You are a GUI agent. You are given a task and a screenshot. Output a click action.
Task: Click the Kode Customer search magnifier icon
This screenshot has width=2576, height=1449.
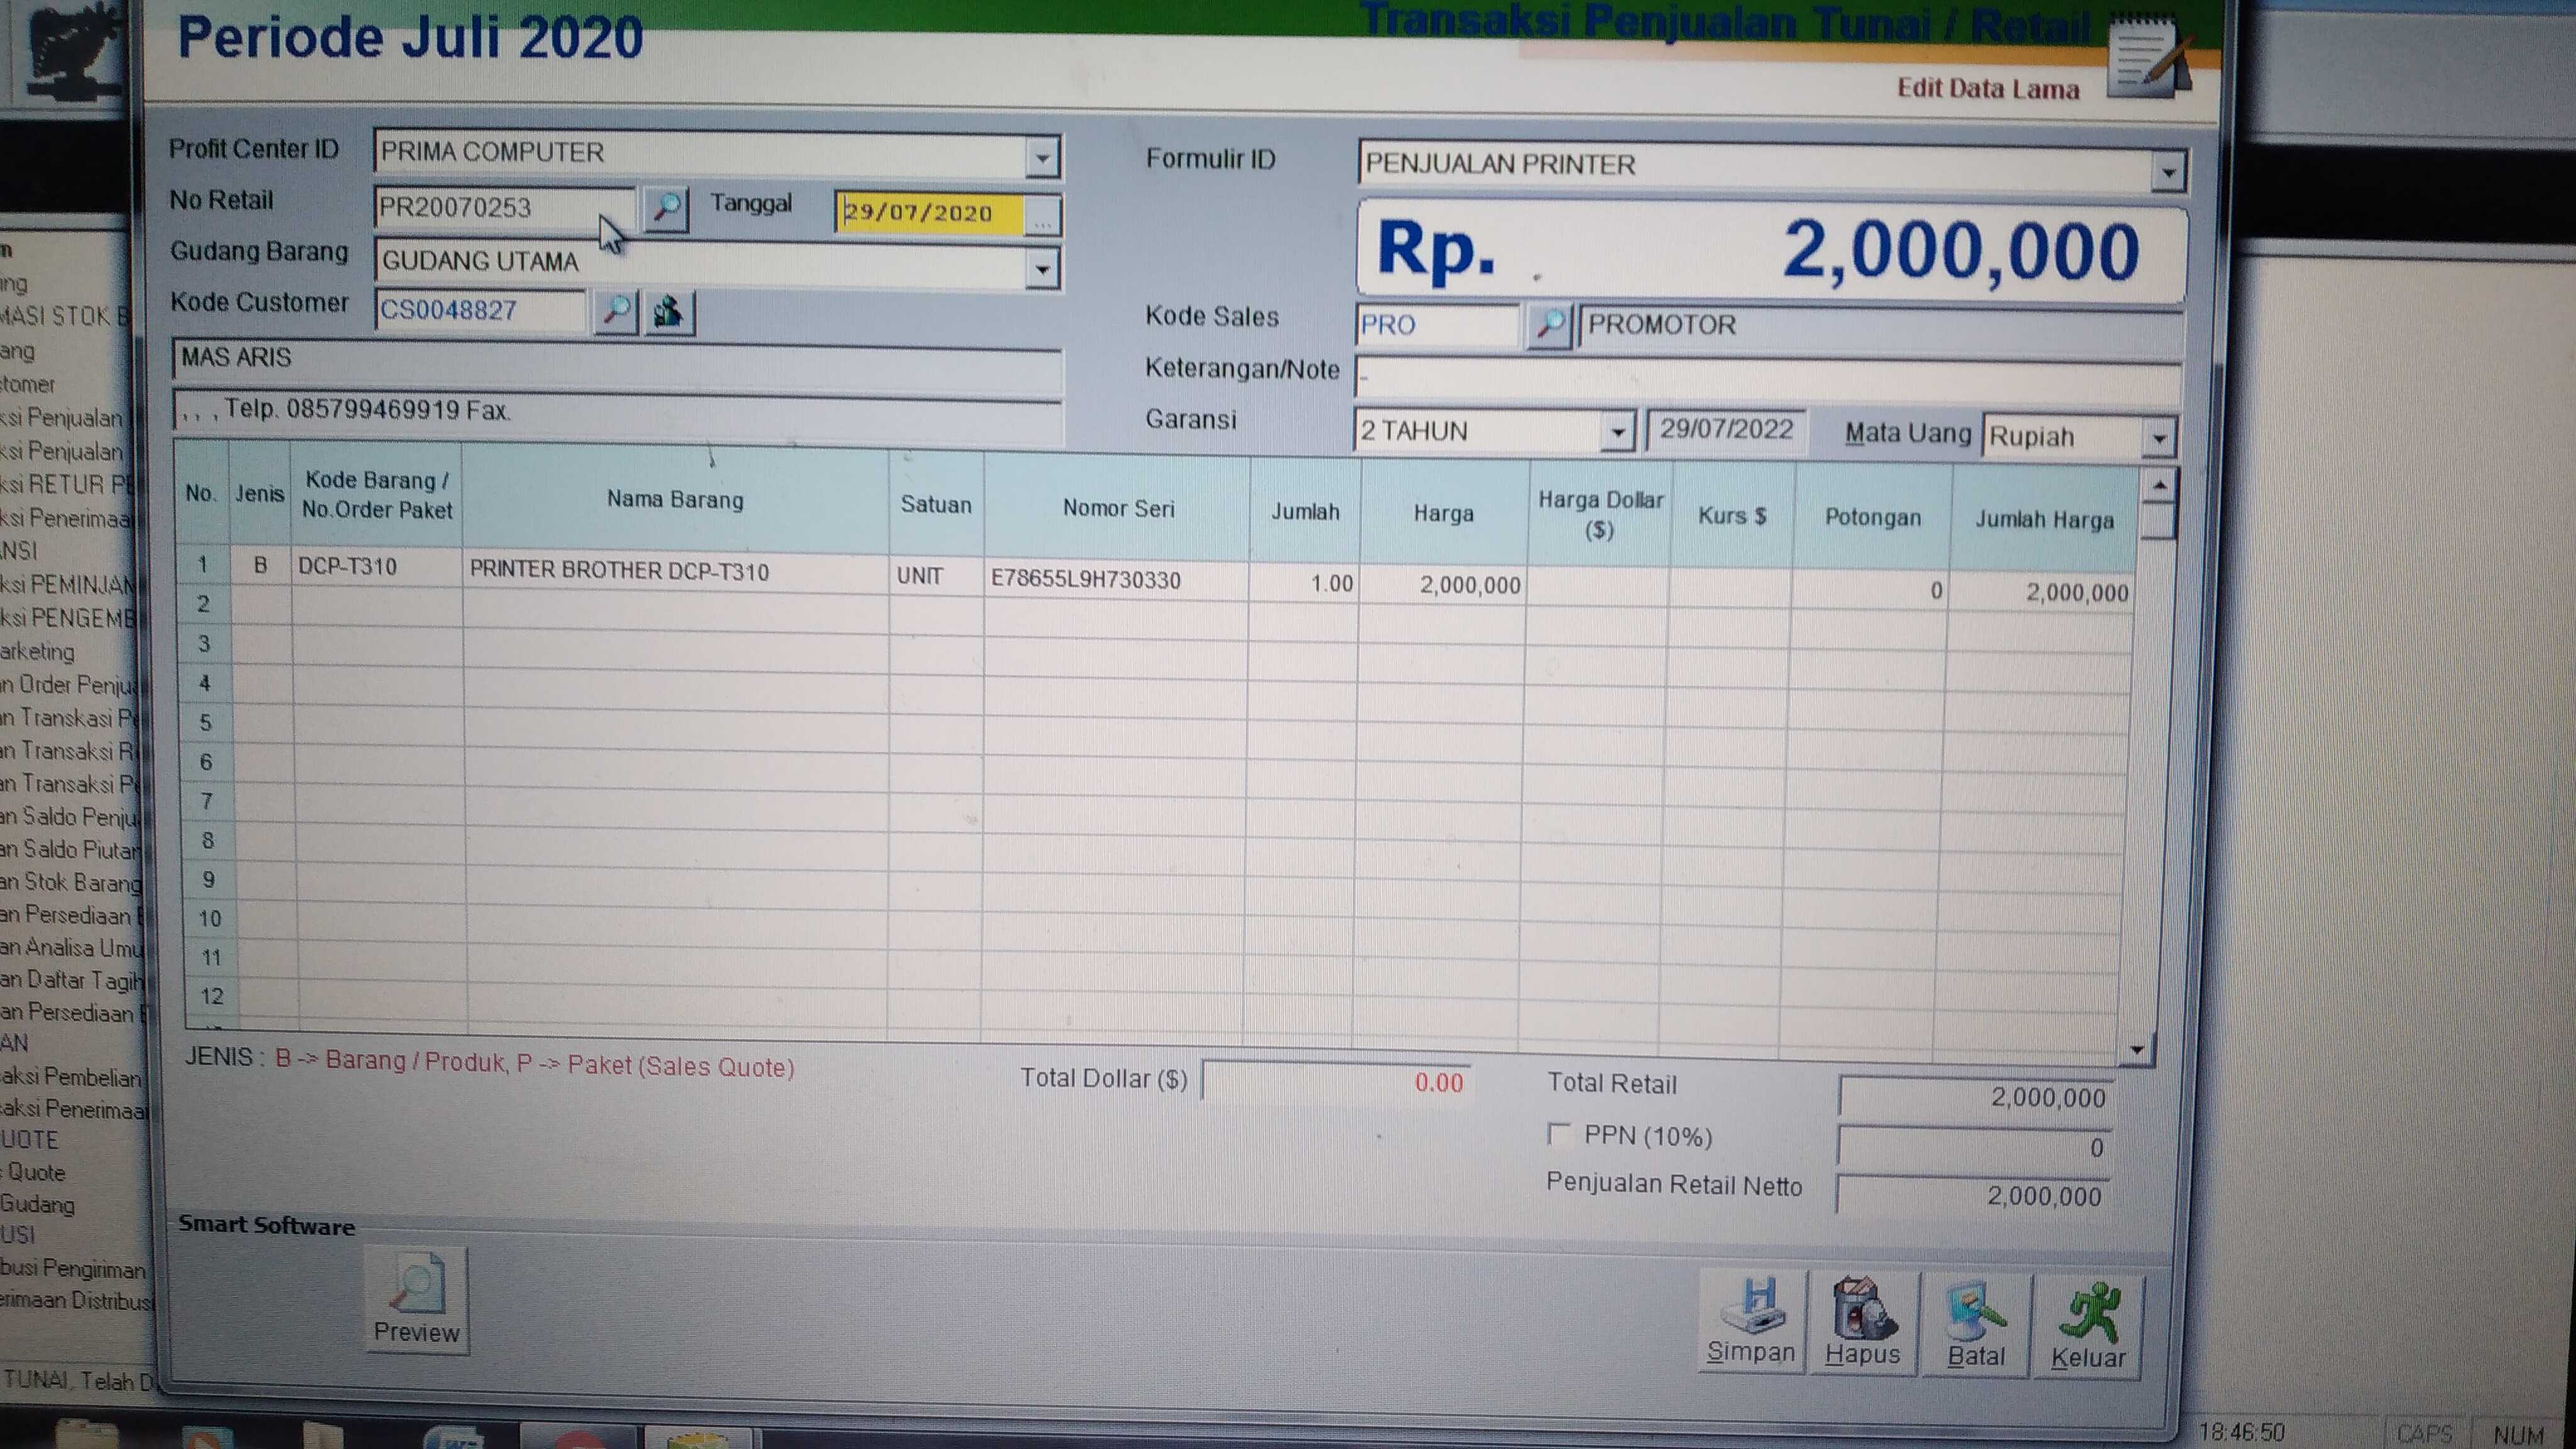tap(616, 312)
